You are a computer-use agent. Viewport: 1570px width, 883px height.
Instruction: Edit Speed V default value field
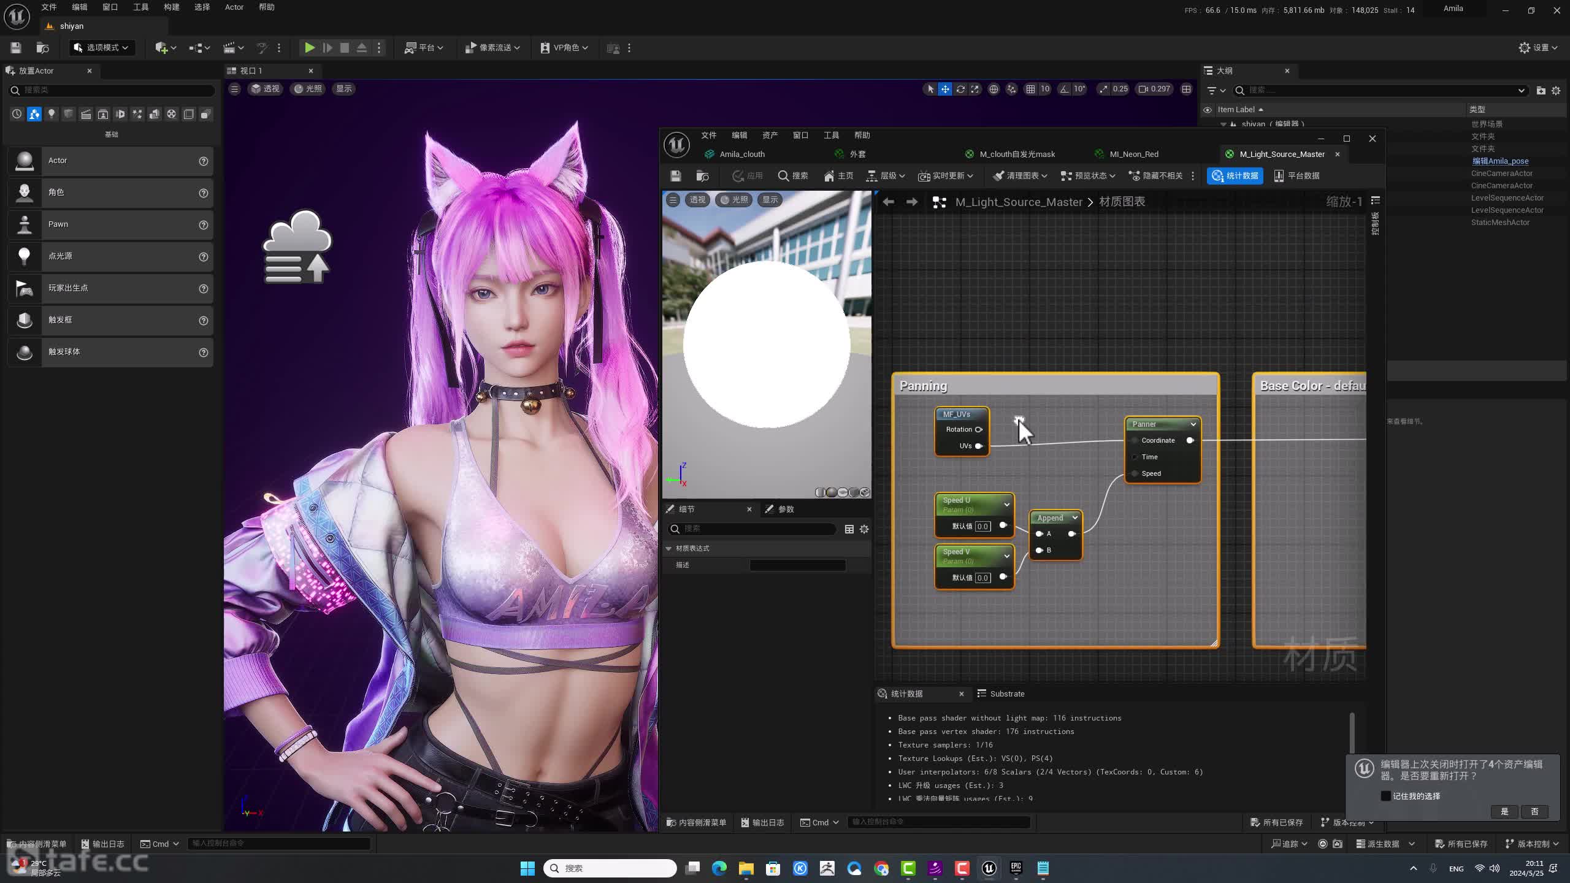pos(982,578)
